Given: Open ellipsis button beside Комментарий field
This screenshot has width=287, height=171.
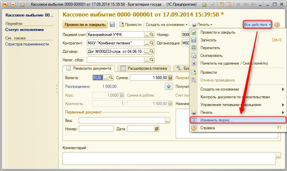Looking at the screenshot, I should (278, 156).
